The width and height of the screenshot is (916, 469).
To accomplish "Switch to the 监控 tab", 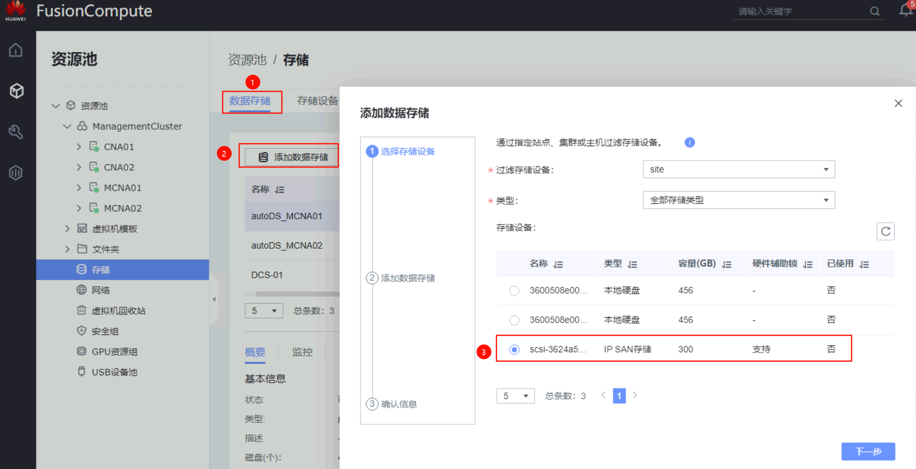I will [302, 352].
